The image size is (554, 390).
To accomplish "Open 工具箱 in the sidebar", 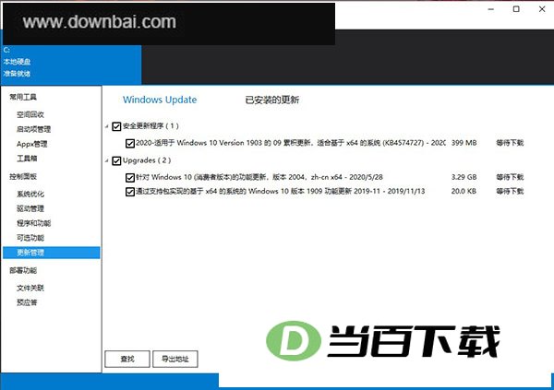I will (27, 158).
